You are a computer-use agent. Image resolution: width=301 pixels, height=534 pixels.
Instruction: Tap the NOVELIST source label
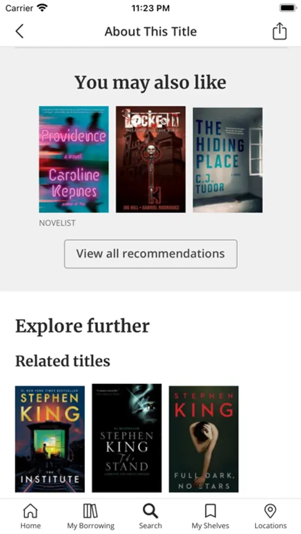coord(57,223)
